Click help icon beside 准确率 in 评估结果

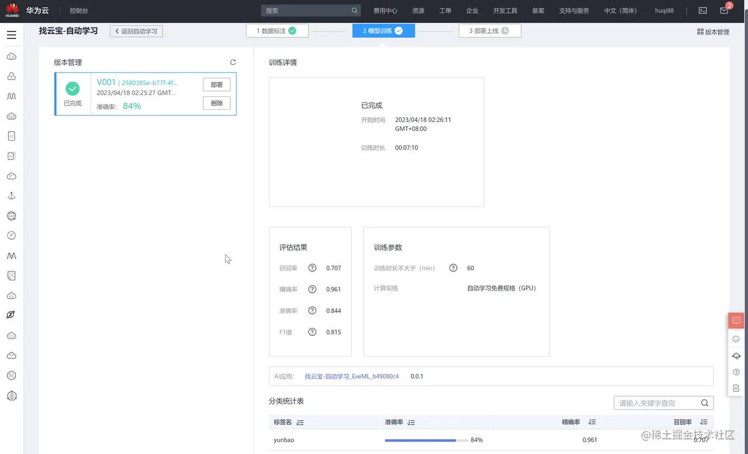click(312, 310)
